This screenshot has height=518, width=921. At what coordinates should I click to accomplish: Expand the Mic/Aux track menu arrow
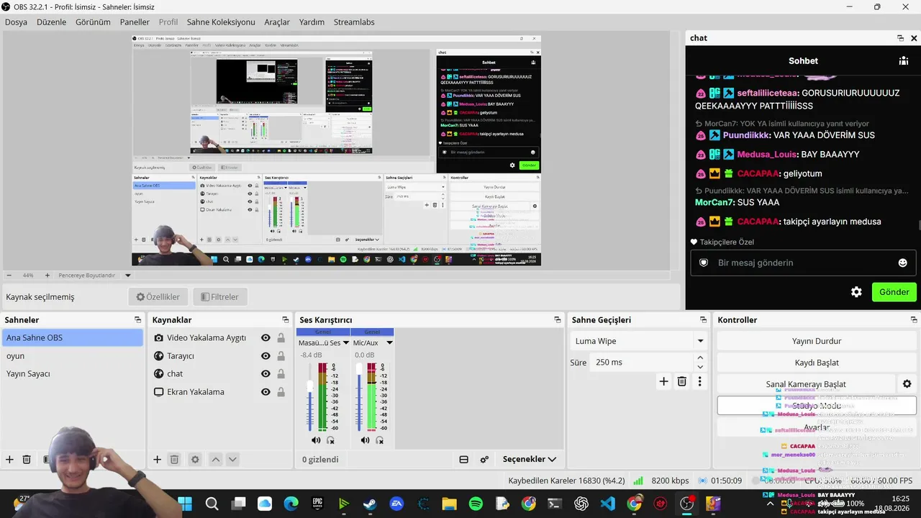(x=389, y=343)
